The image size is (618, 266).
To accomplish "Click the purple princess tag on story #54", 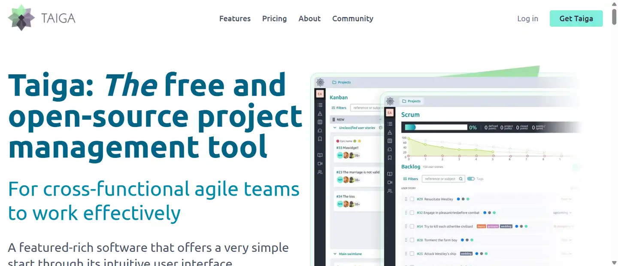I will pos(493,227).
